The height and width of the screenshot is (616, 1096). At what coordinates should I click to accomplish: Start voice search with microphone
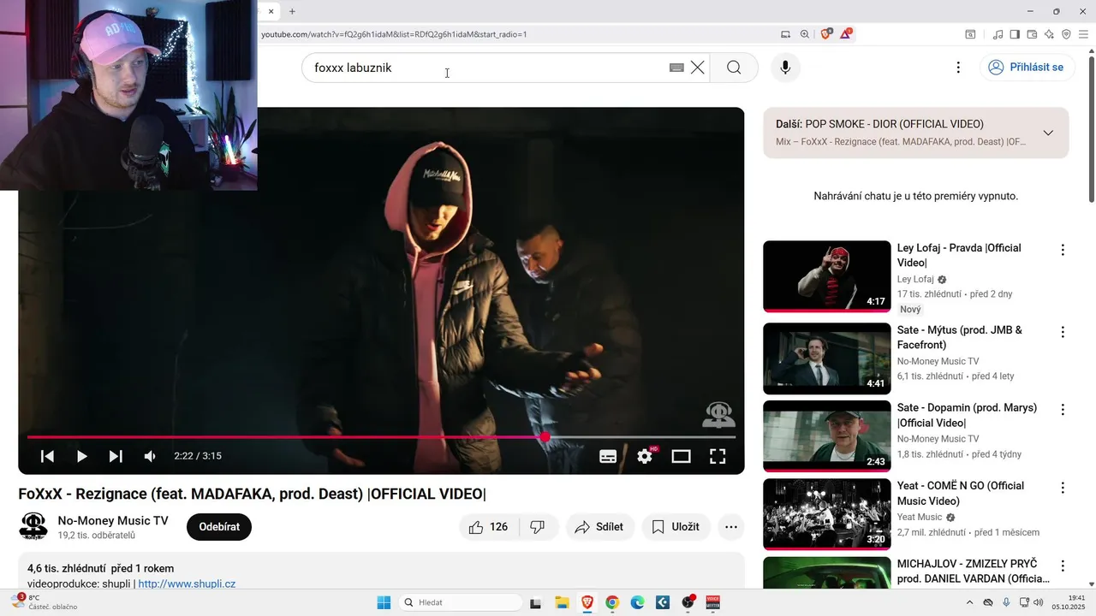pos(785,68)
